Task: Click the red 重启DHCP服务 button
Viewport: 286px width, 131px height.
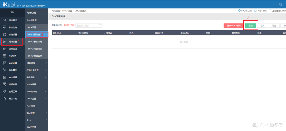Action: point(234,26)
